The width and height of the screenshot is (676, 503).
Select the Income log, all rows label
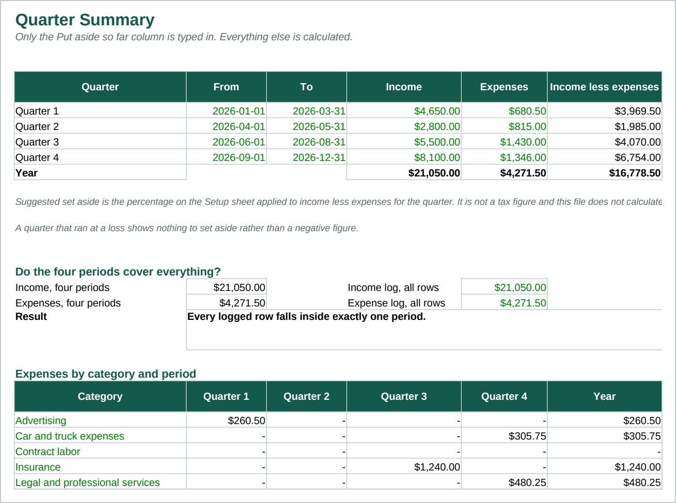pos(393,287)
